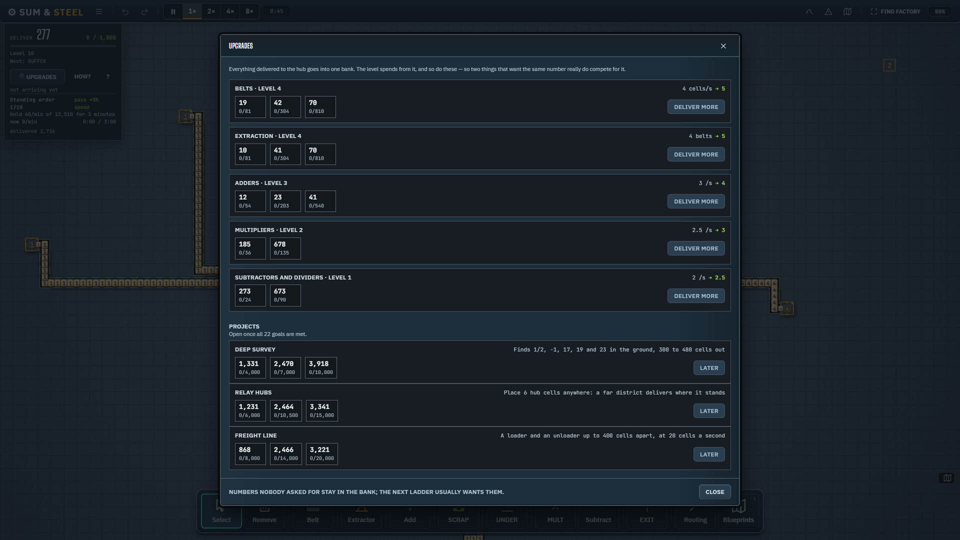960x540 pixels.
Task: Redo the last action
Action: pyautogui.click(x=144, y=11)
